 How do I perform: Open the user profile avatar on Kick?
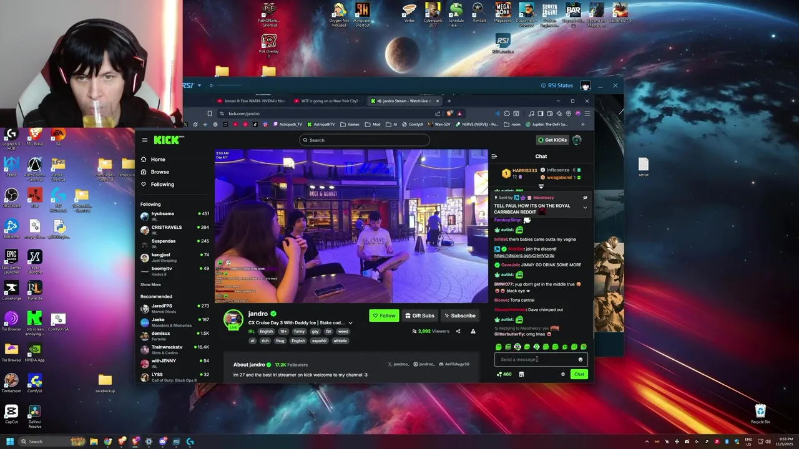[x=577, y=140]
